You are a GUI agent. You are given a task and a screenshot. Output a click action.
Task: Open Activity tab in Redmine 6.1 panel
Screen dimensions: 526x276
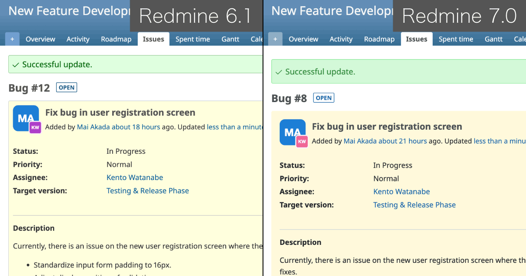point(78,39)
